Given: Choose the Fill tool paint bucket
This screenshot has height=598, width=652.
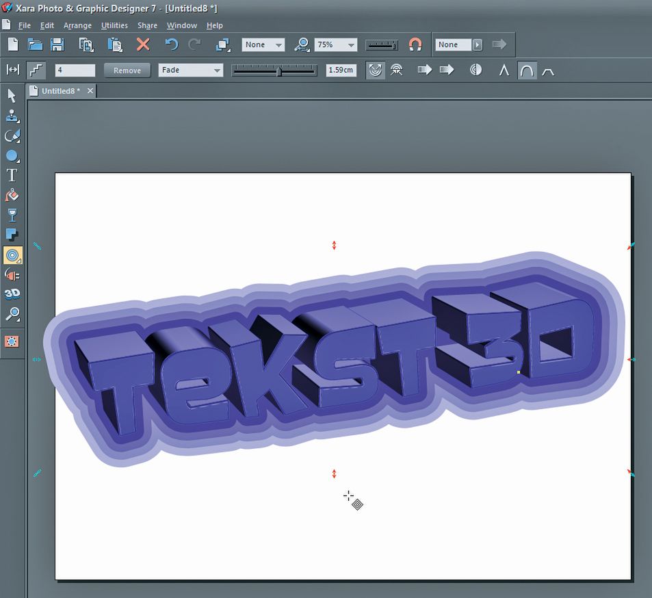Looking at the screenshot, I should pyautogui.click(x=12, y=195).
